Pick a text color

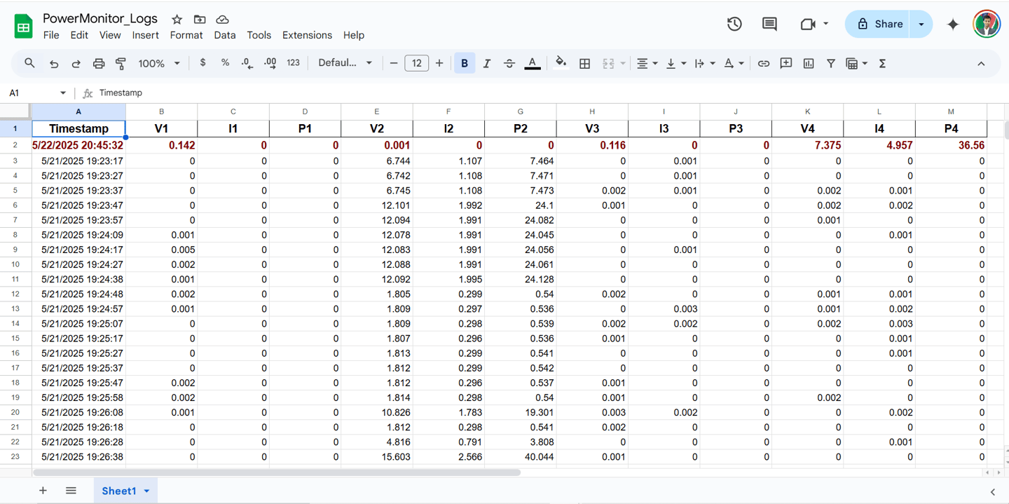[x=533, y=63]
